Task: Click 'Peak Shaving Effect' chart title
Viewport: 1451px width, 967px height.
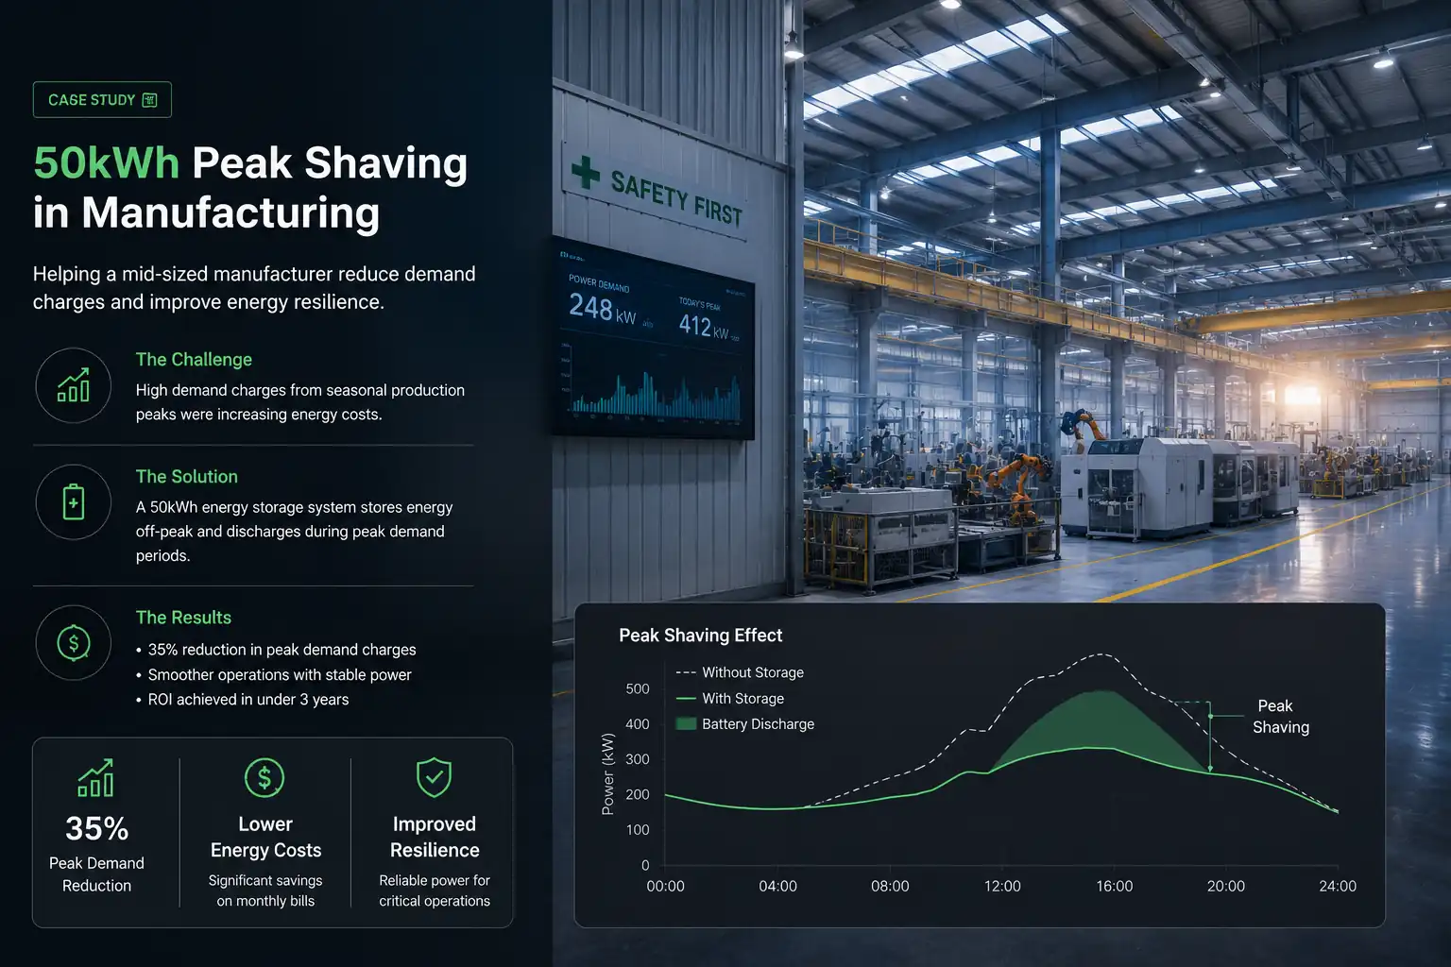Action: 701,636
